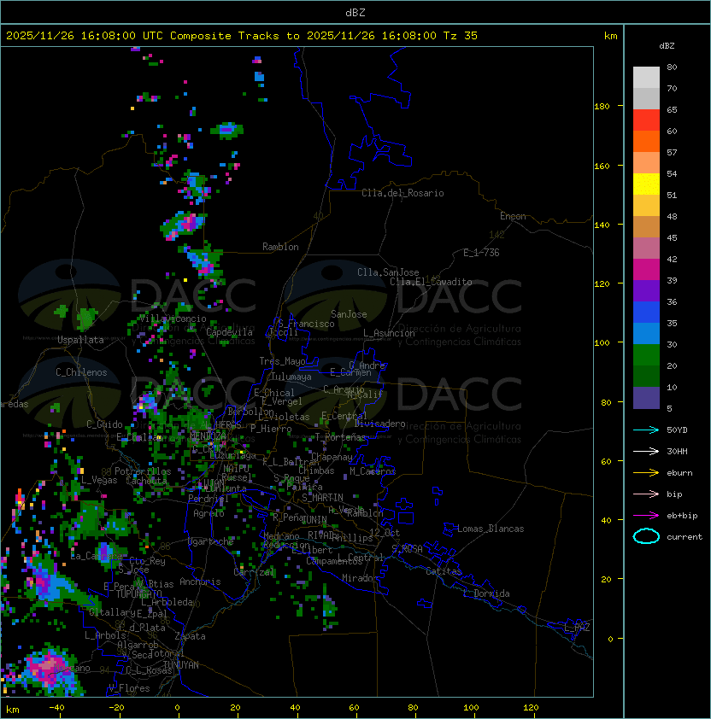The image size is (711, 719).
Task: Click the 'Tz 35' value in the header
Action: [x=461, y=36]
